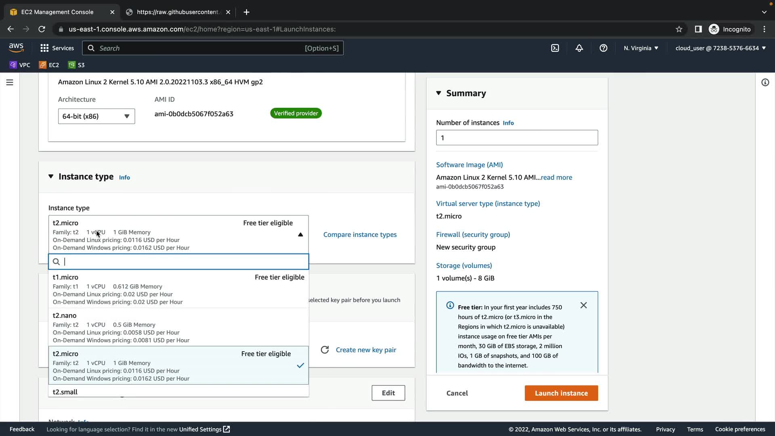Collapse the Instance type dropdown arrow
The height and width of the screenshot is (436, 775).
[x=300, y=235]
